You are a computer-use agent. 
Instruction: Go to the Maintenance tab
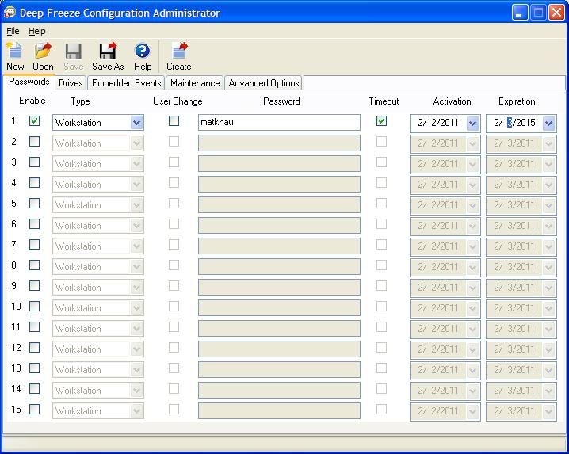(x=195, y=83)
